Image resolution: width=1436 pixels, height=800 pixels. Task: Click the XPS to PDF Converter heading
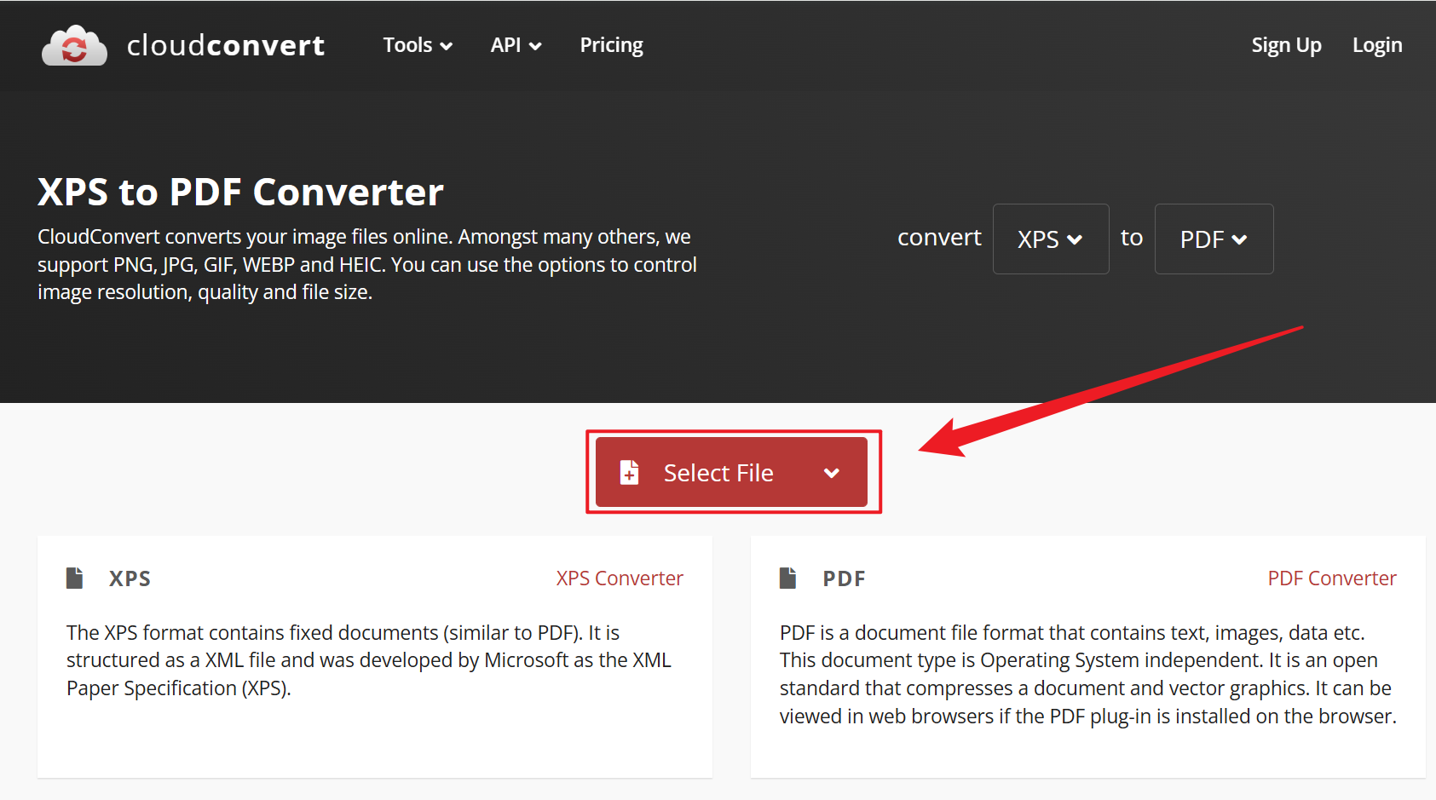click(240, 192)
